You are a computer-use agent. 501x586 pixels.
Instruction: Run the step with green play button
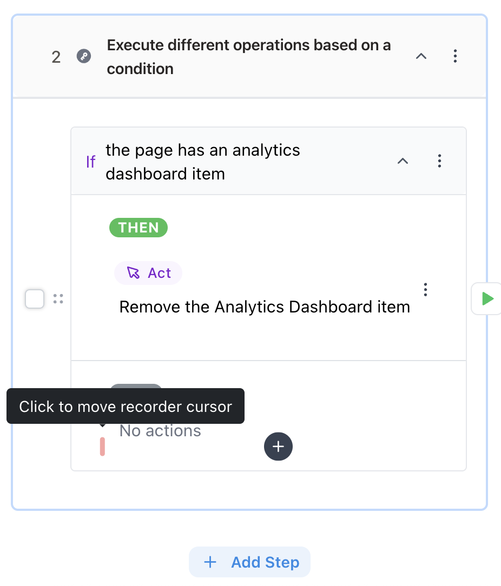tap(487, 298)
